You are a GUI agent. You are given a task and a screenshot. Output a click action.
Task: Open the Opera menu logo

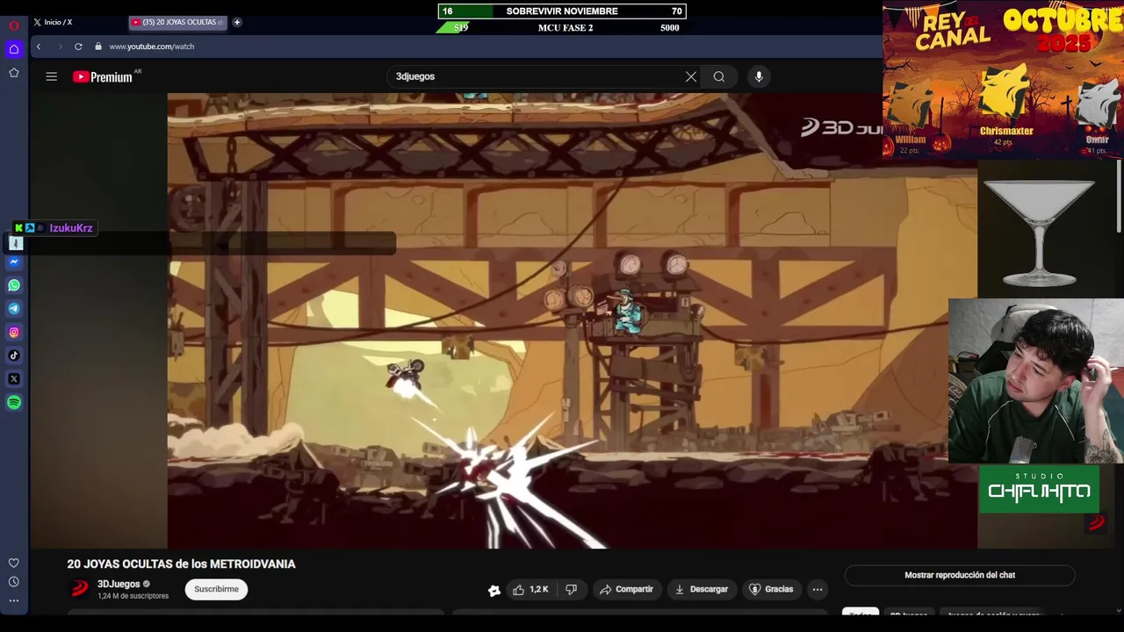[x=14, y=25]
